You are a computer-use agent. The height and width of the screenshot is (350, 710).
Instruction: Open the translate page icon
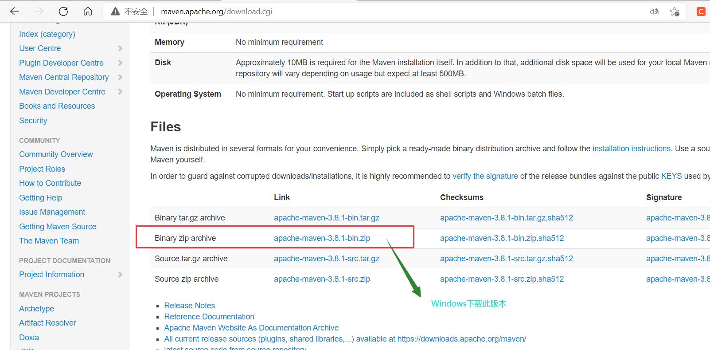coord(654,12)
